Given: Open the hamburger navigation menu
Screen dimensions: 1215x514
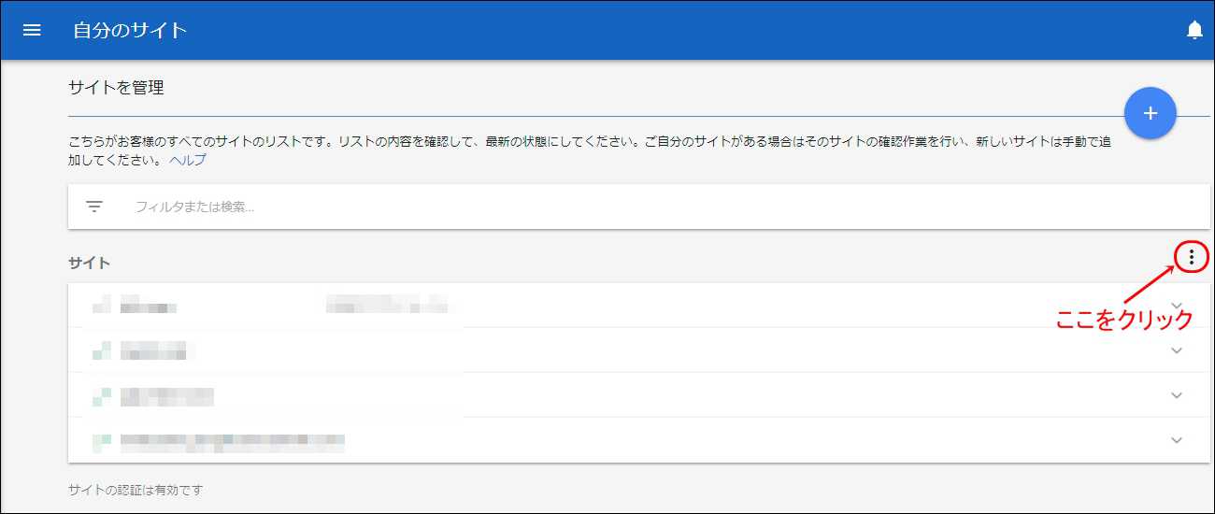Looking at the screenshot, I should click(32, 30).
